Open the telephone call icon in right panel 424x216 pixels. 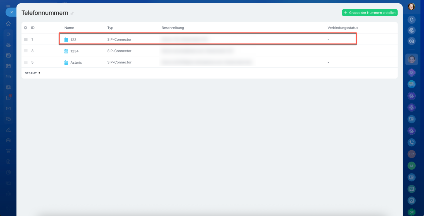point(411,142)
